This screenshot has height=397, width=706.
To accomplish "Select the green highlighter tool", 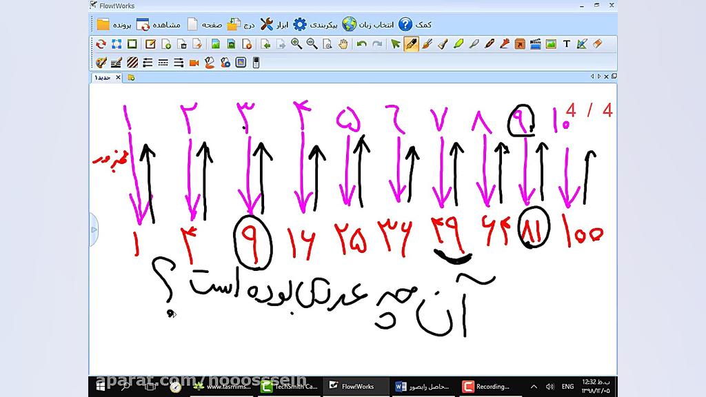I will (x=458, y=44).
